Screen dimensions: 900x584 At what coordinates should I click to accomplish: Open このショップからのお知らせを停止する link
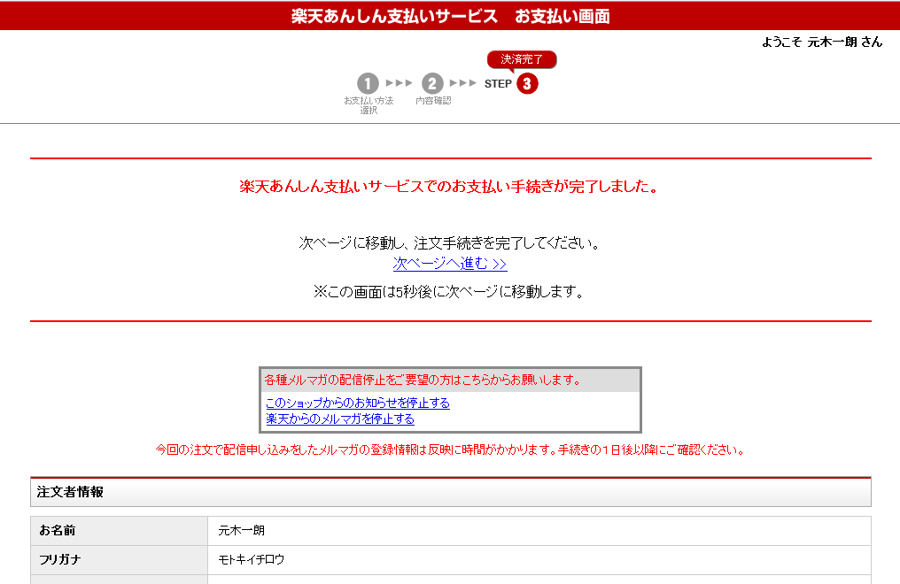tap(358, 403)
